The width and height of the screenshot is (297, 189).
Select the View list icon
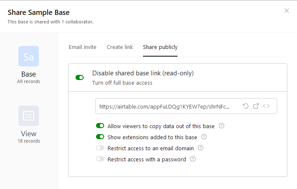(29, 116)
